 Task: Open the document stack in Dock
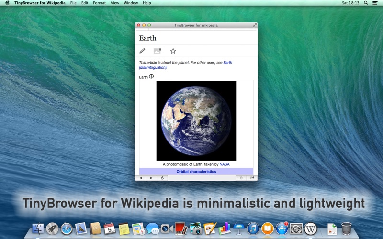point(332,229)
